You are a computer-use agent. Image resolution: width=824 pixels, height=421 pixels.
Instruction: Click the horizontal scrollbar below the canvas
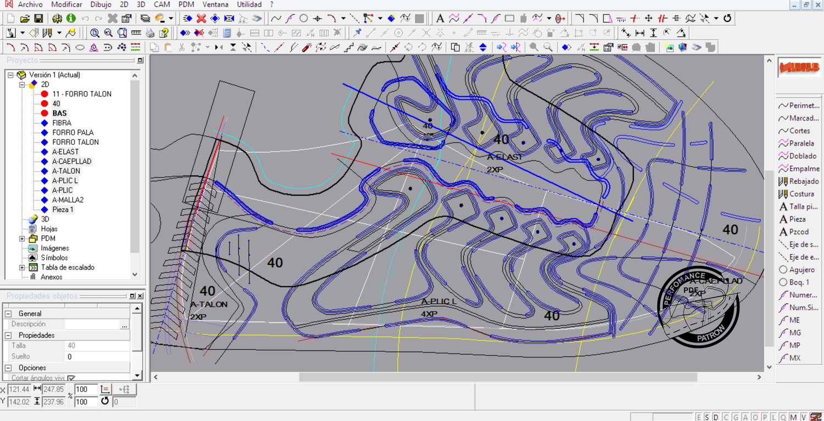click(498, 377)
